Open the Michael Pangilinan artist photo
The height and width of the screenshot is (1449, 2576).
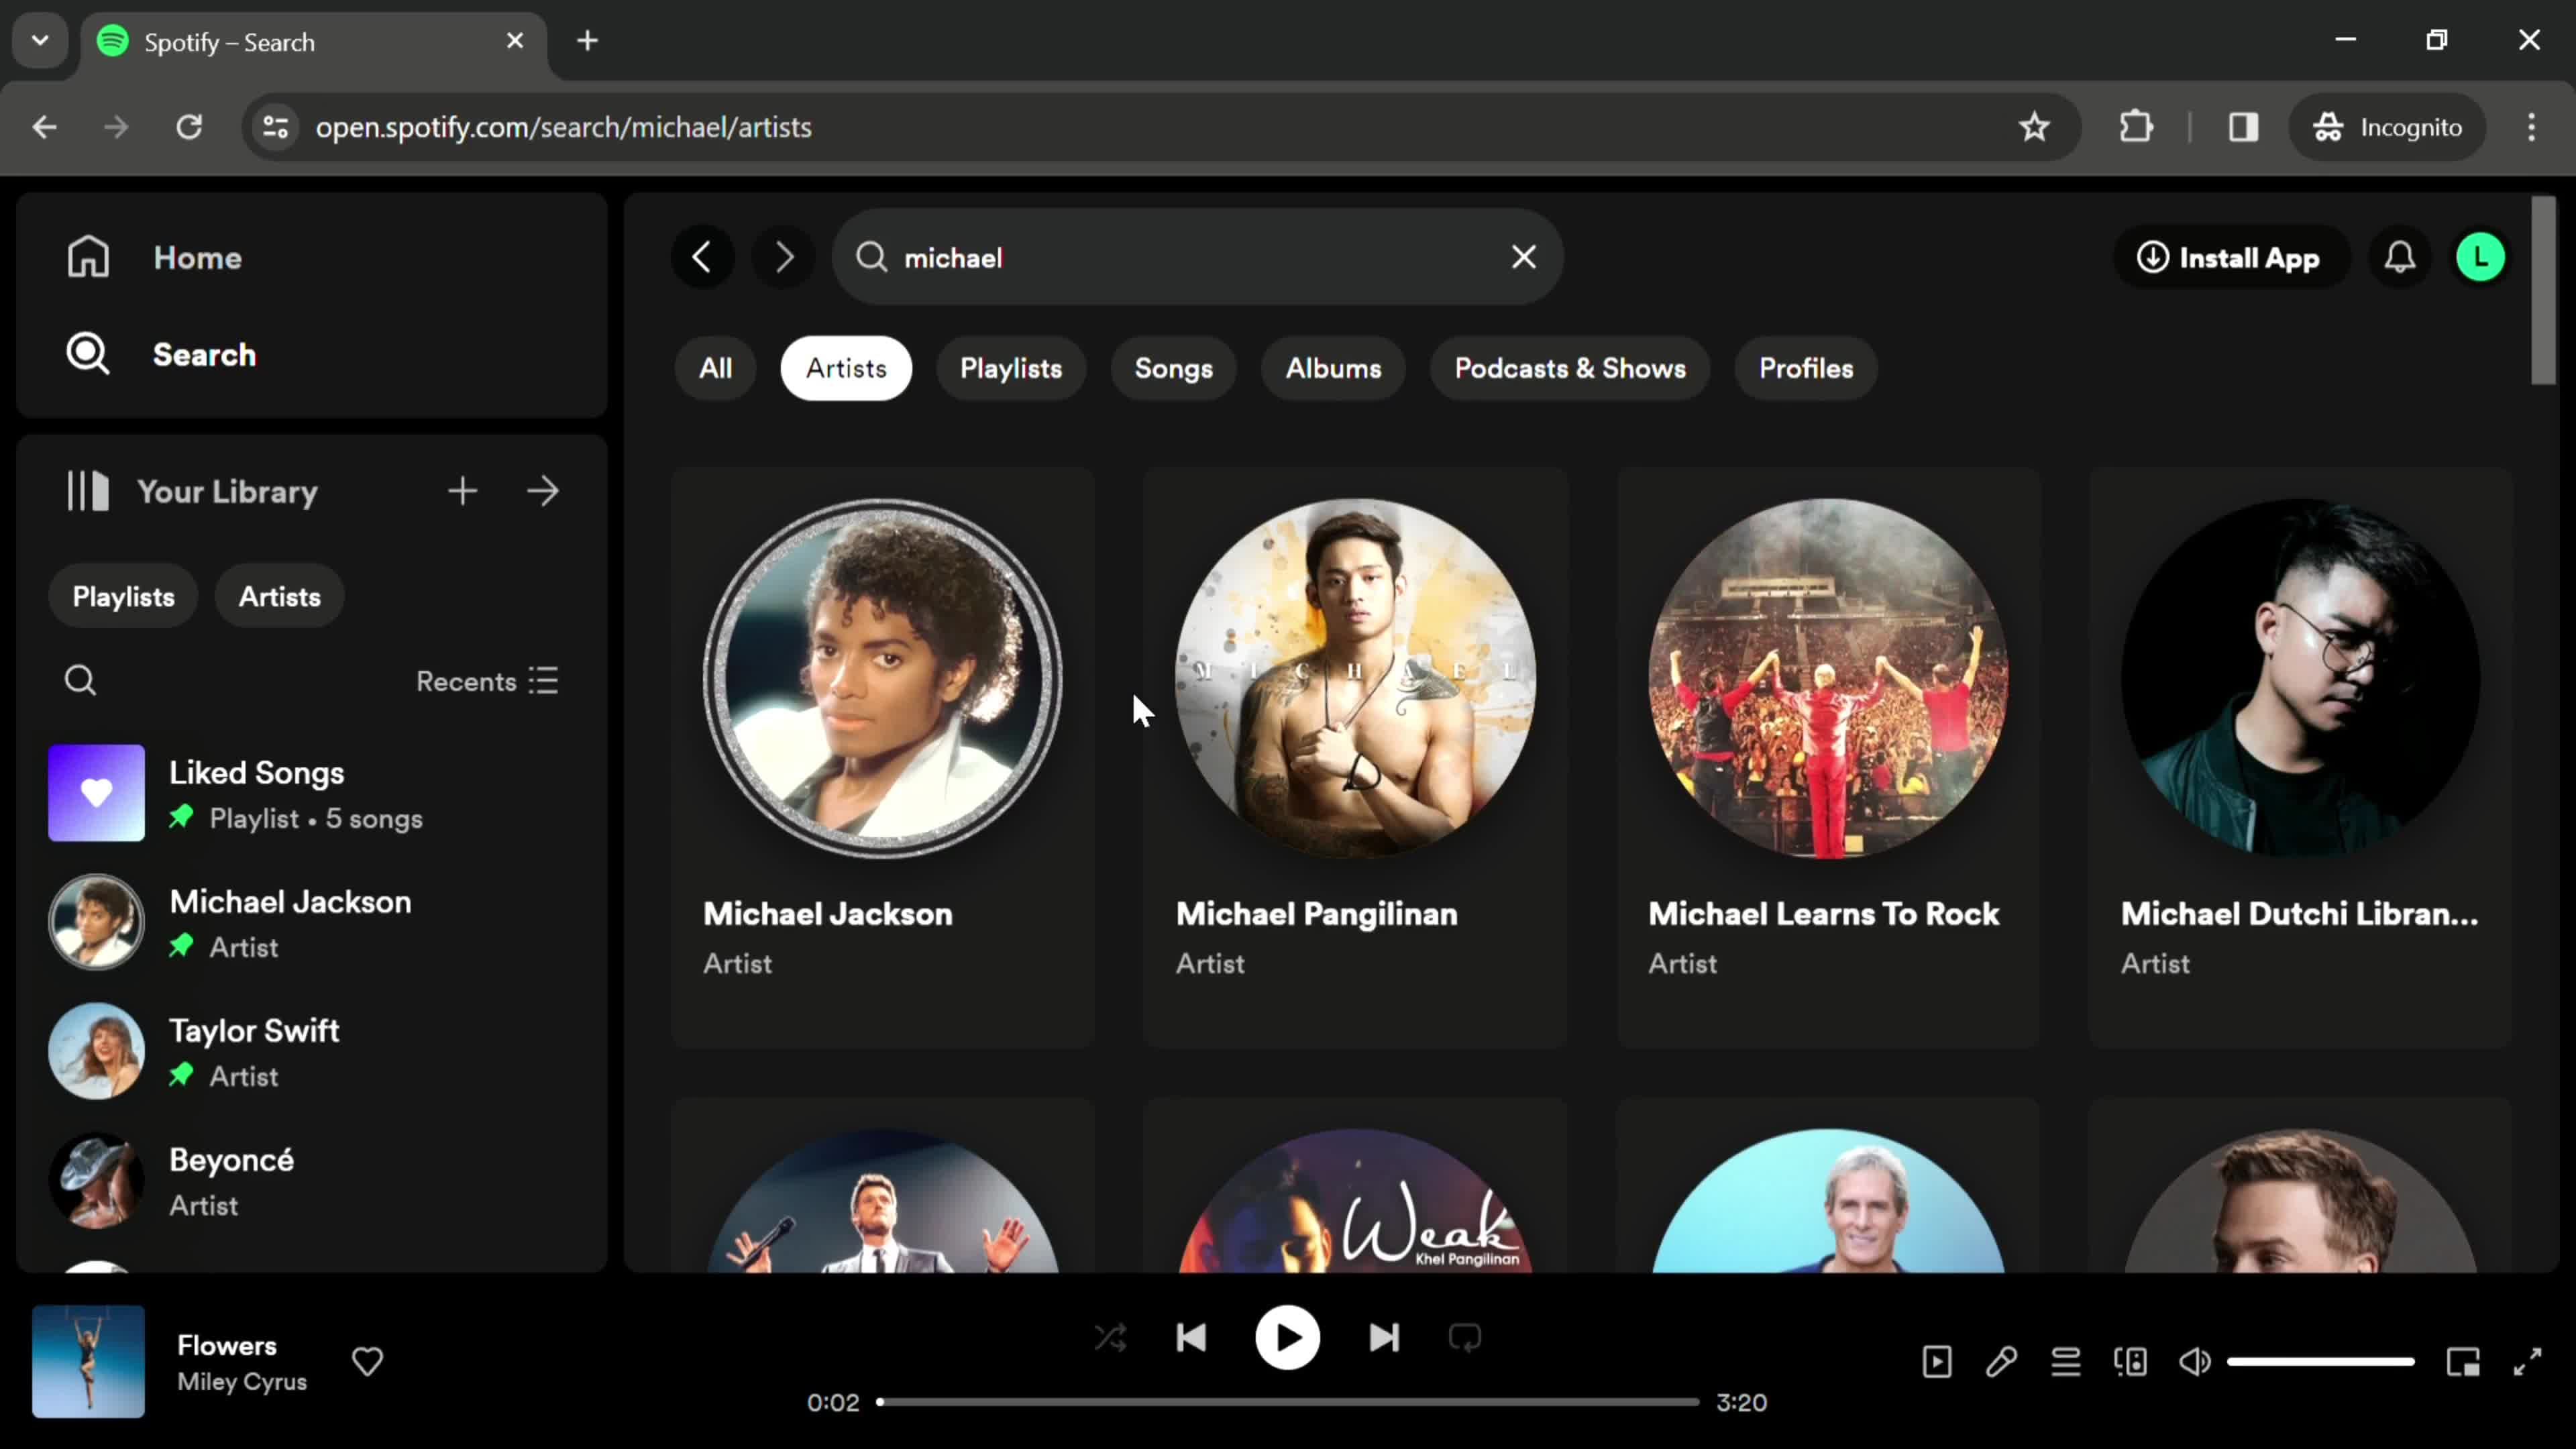point(1356,678)
